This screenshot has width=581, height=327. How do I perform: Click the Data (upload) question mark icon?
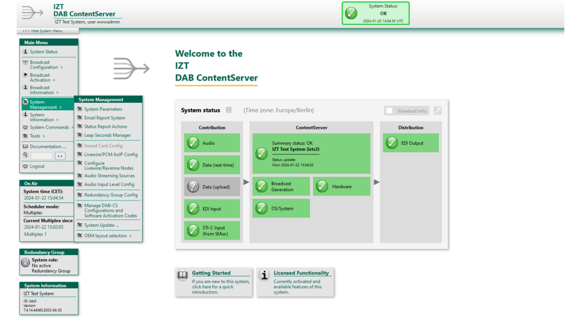click(x=193, y=187)
